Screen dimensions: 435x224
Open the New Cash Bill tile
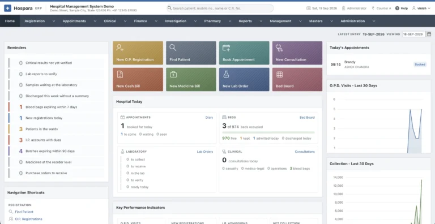pyautogui.click(x=138, y=79)
